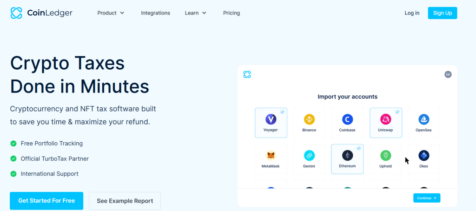Click the CoinLedger brand name text
The height and width of the screenshot is (211, 476).
(x=49, y=13)
